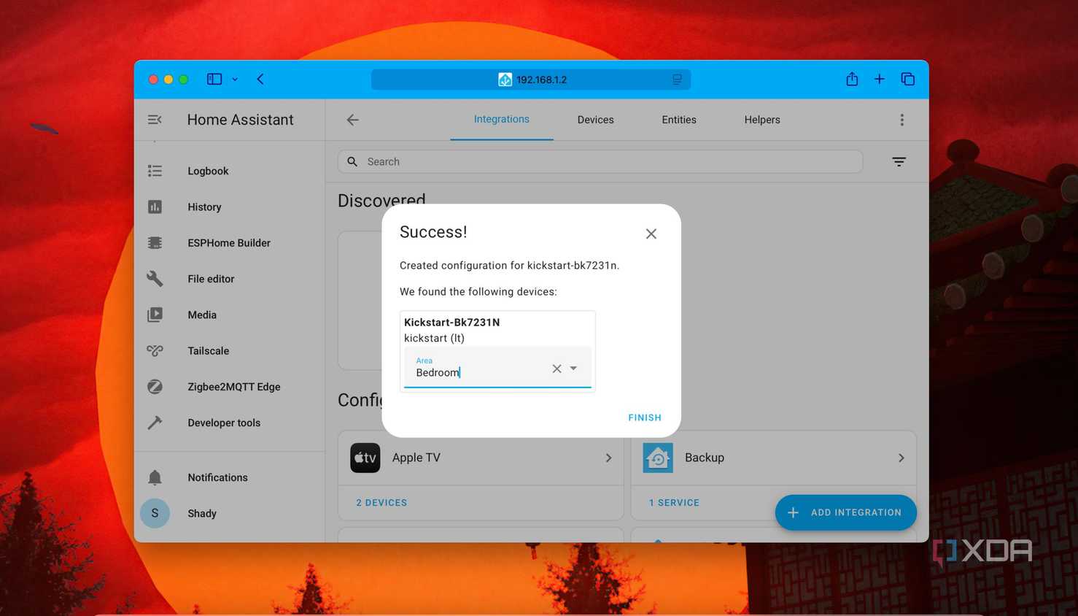Open the three-dot overflow menu
The width and height of the screenshot is (1078, 616).
(x=901, y=120)
